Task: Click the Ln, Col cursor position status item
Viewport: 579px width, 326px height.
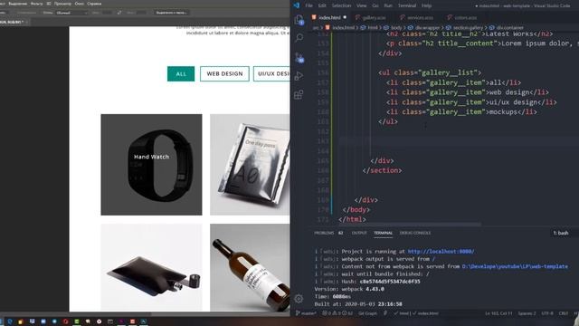Action: (x=498, y=313)
